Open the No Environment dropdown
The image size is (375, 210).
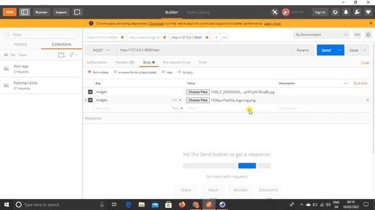(x=321, y=35)
